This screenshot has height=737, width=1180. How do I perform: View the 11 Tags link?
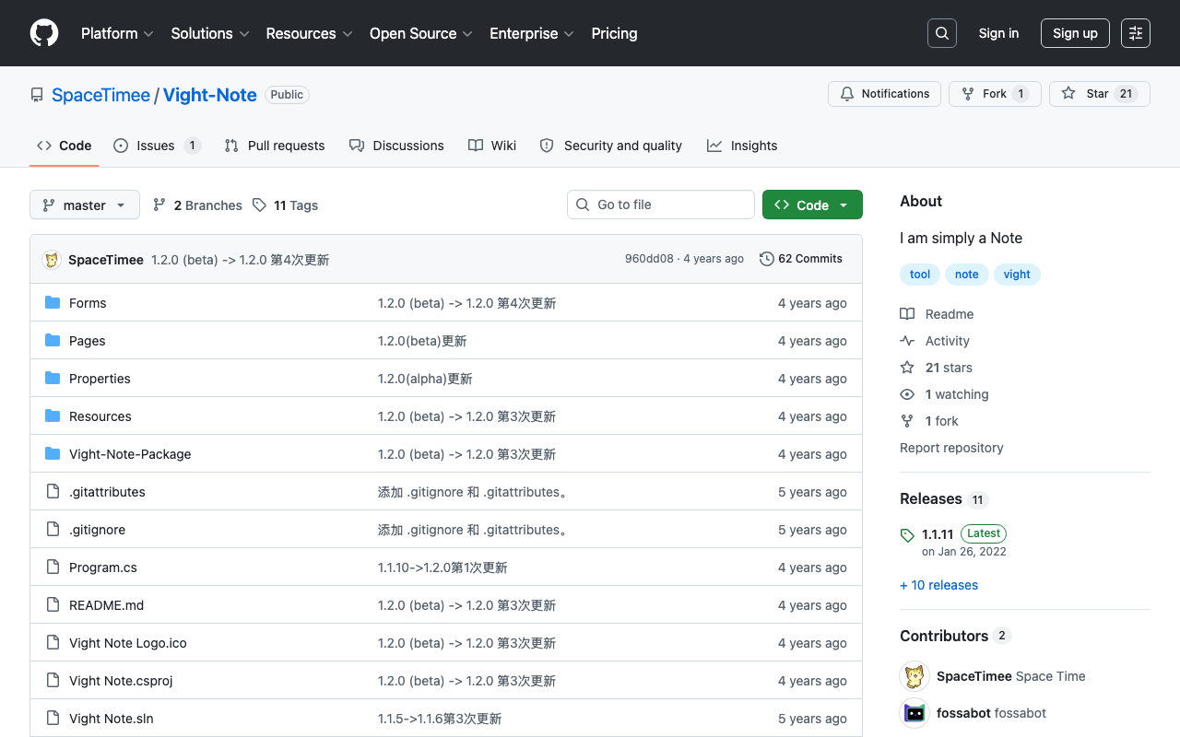[x=285, y=205]
